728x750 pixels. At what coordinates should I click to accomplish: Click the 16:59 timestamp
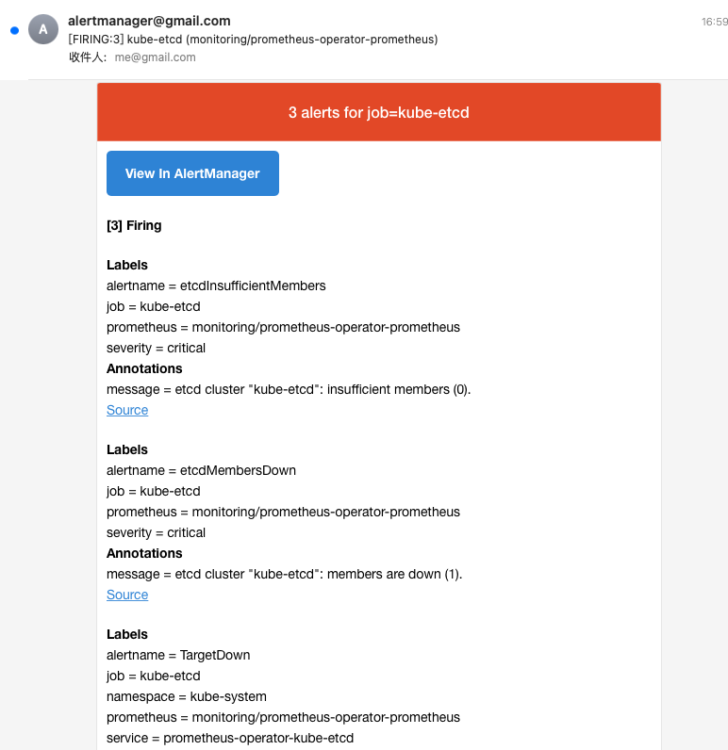point(714,22)
